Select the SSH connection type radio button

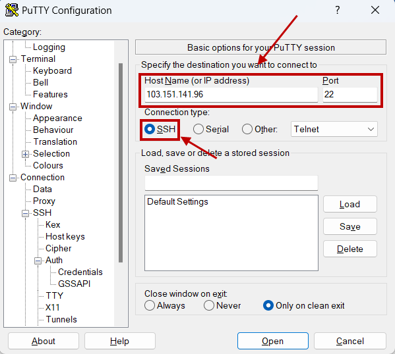150,129
